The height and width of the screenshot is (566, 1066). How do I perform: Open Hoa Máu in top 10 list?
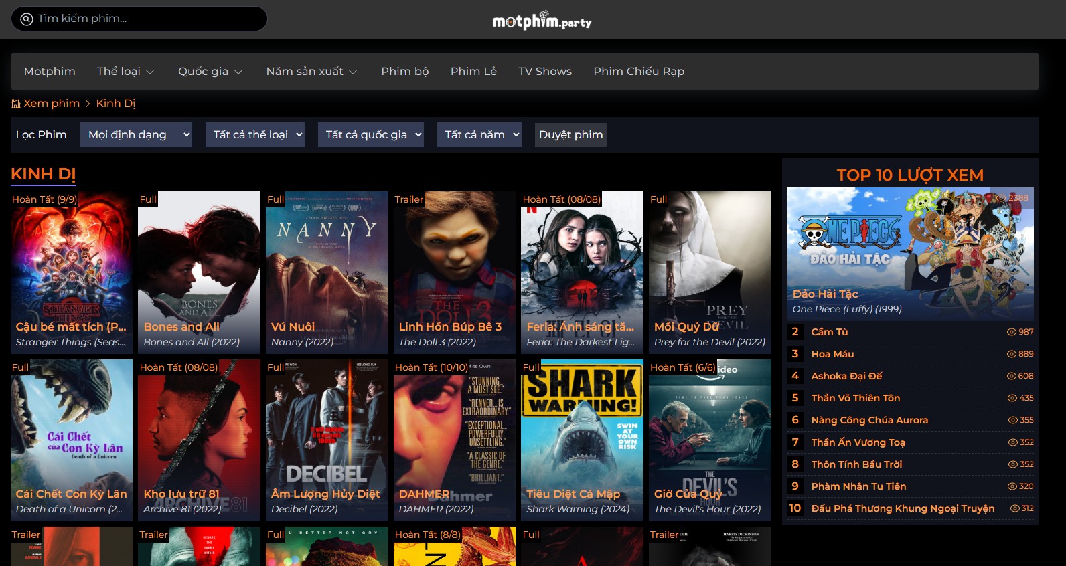point(832,354)
